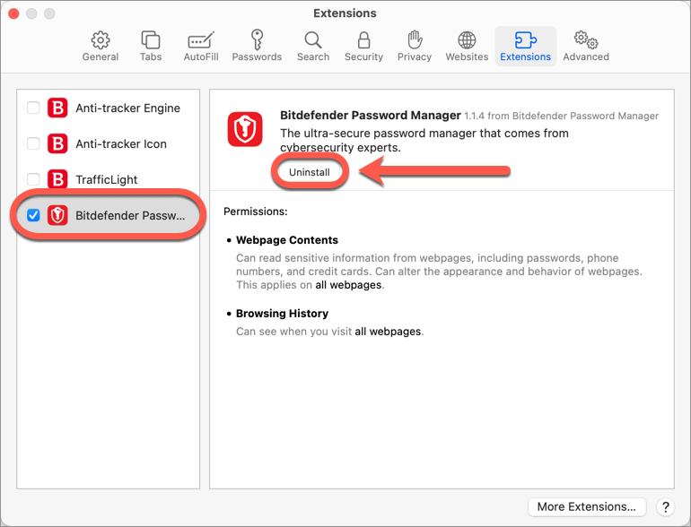This screenshot has width=691, height=527.
Task: Select the TrafficLight row text
Action: click(107, 179)
